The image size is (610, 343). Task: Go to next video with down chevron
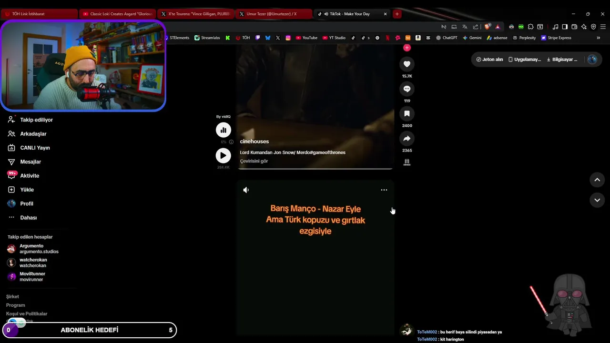597,200
